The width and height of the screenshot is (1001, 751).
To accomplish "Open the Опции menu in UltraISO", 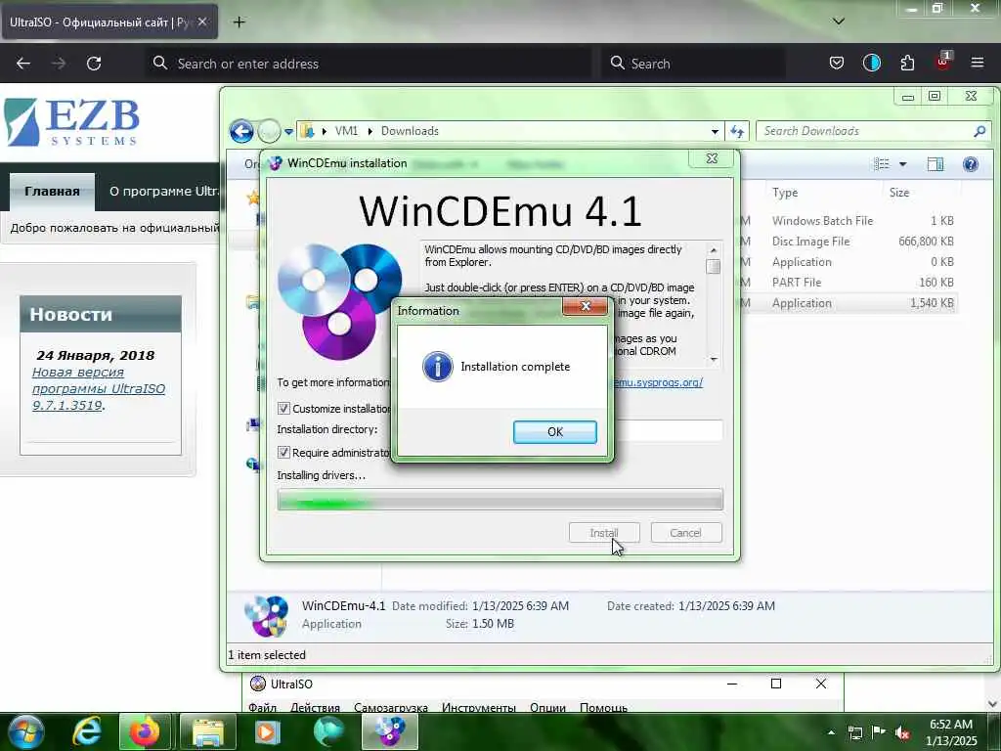I will (547, 707).
